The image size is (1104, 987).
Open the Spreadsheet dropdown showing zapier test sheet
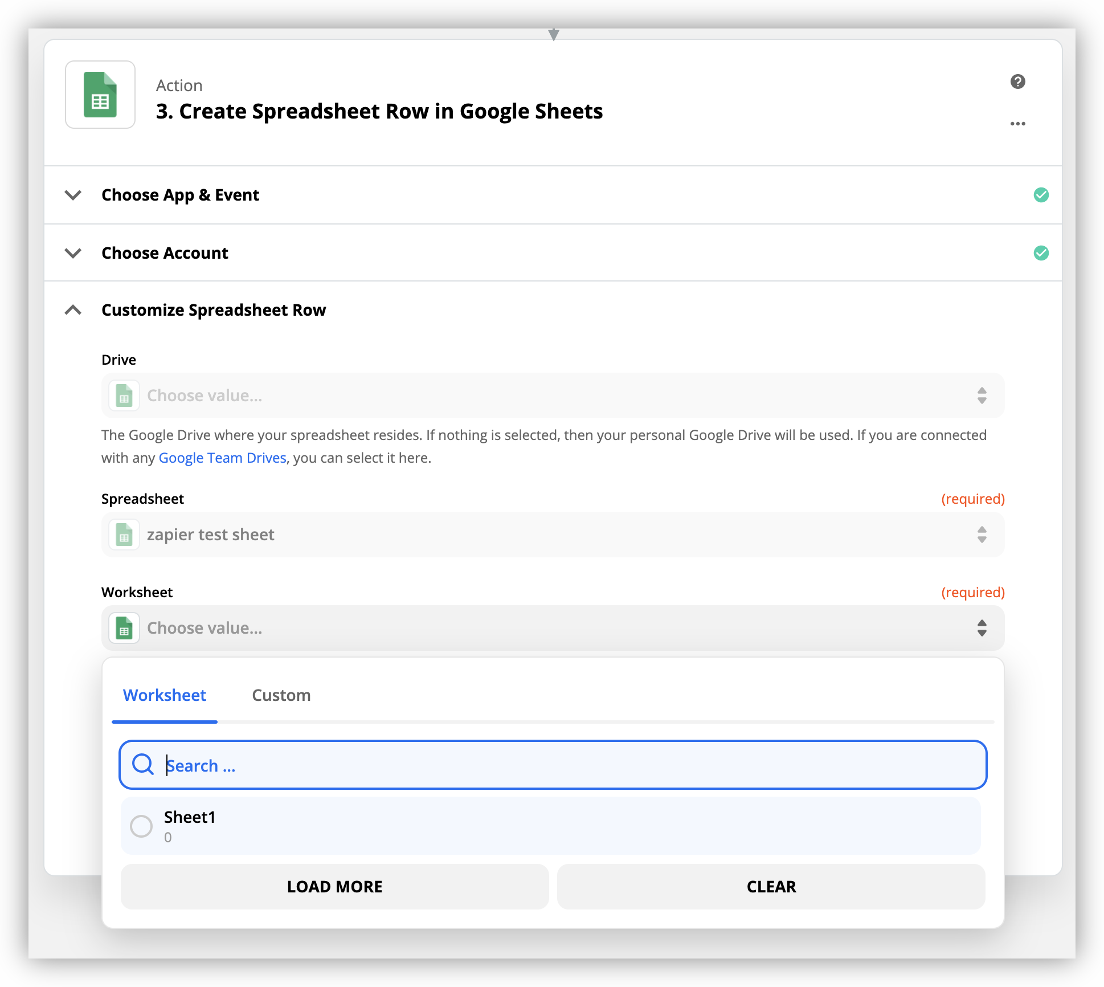553,535
